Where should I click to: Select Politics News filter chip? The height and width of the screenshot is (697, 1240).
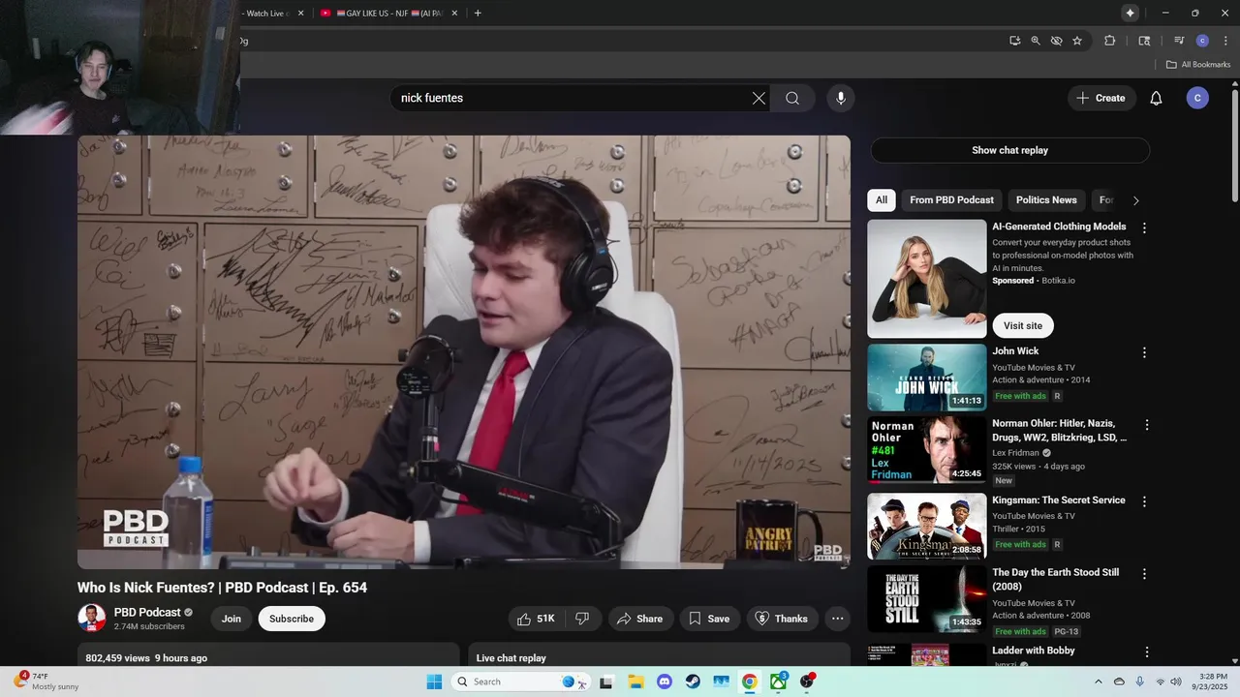(x=1046, y=200)
